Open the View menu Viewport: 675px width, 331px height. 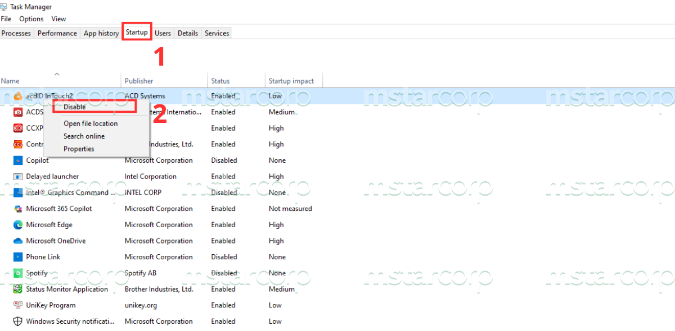pyautogui.click(x=58, y=19)
